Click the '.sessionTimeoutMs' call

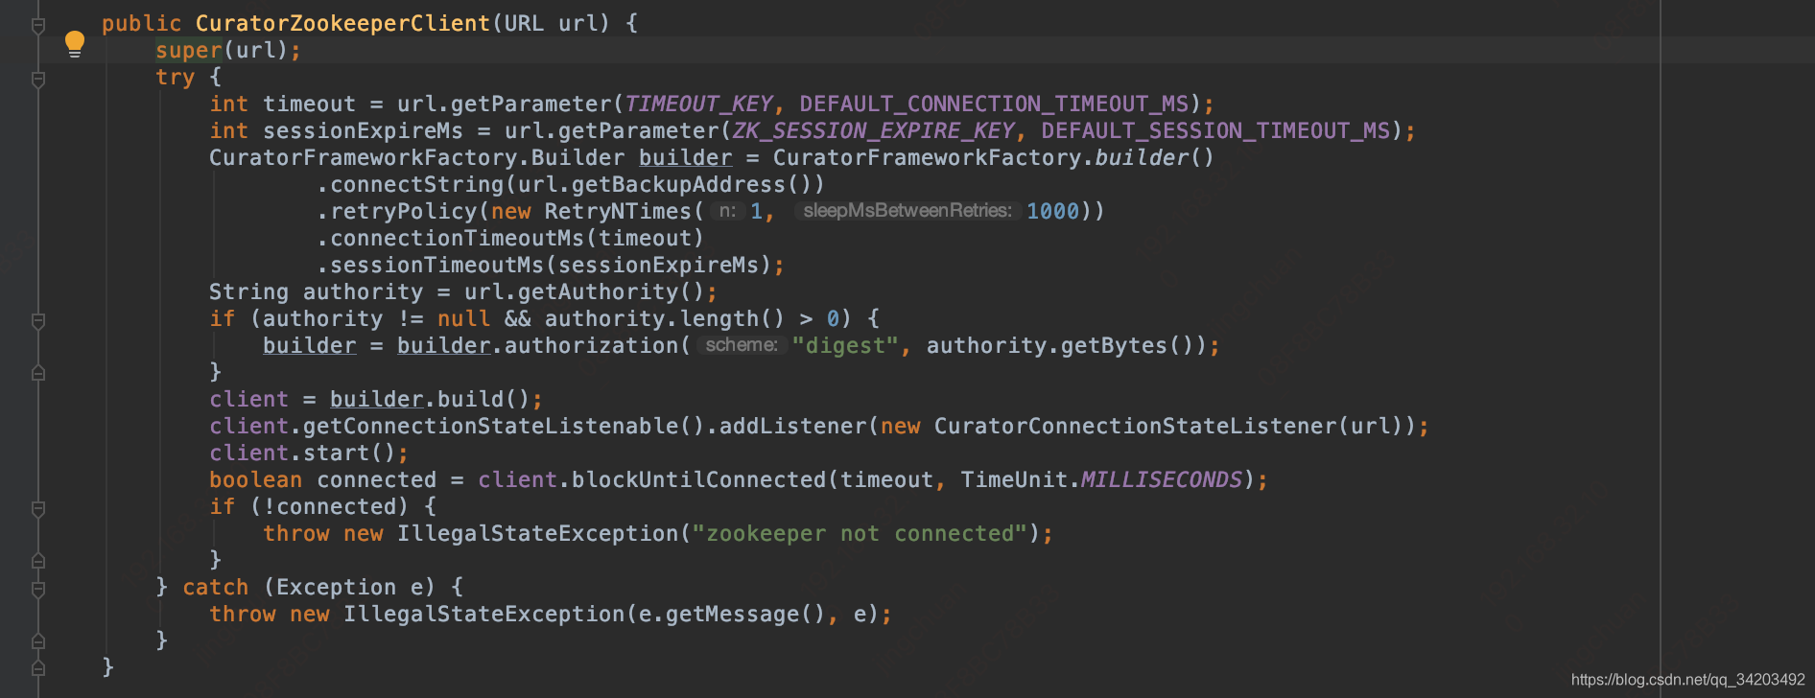(430, 265)
